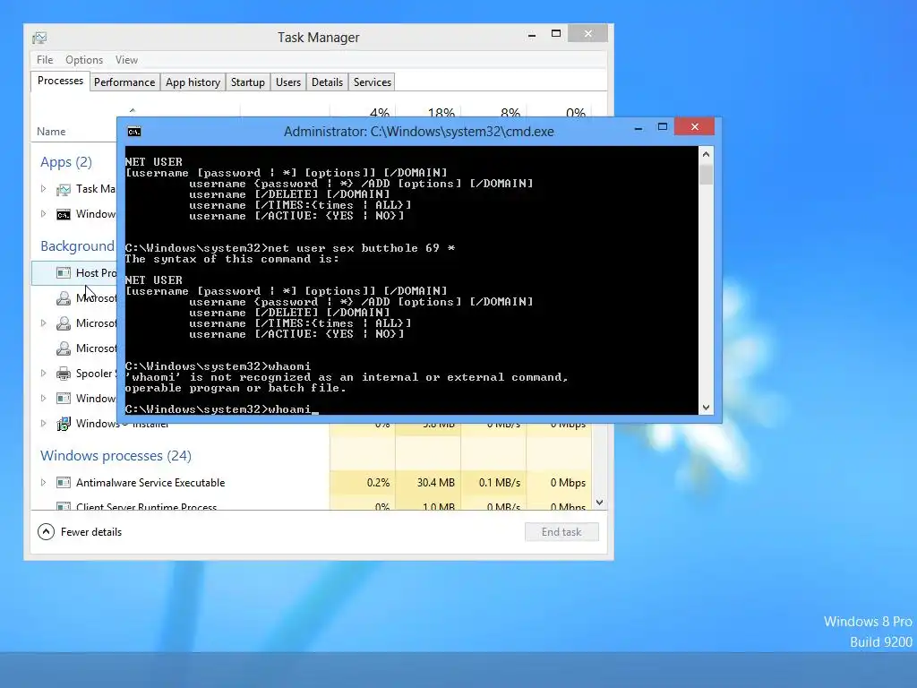Screen dimensions: 917x688
Task: Click the Host Process row icon
Action: [x=64, y=272]
